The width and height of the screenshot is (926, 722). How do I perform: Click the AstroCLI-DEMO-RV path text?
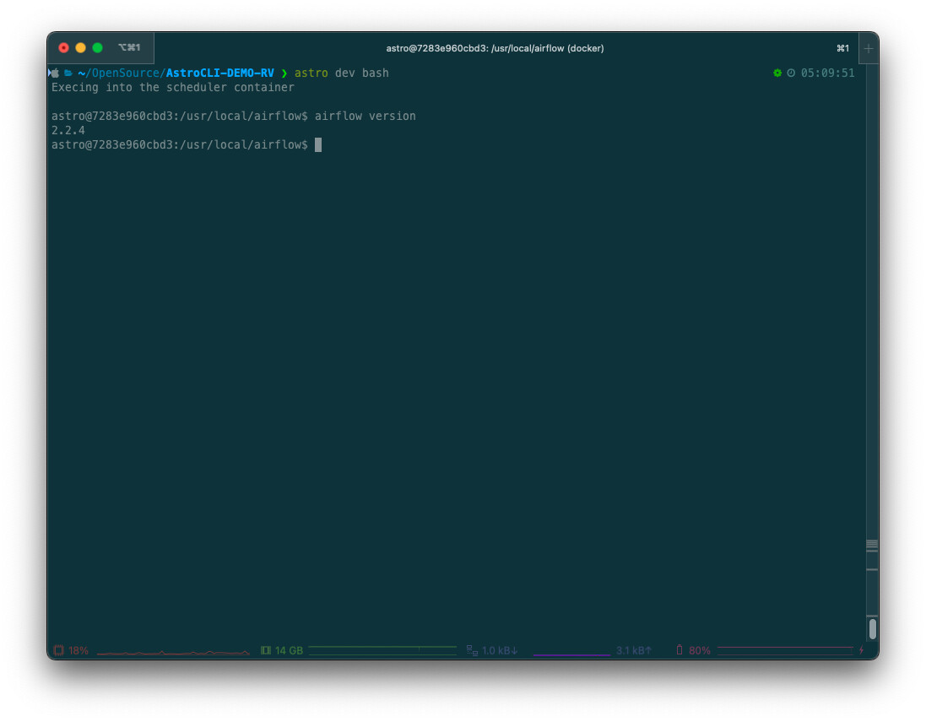[219, 73]
